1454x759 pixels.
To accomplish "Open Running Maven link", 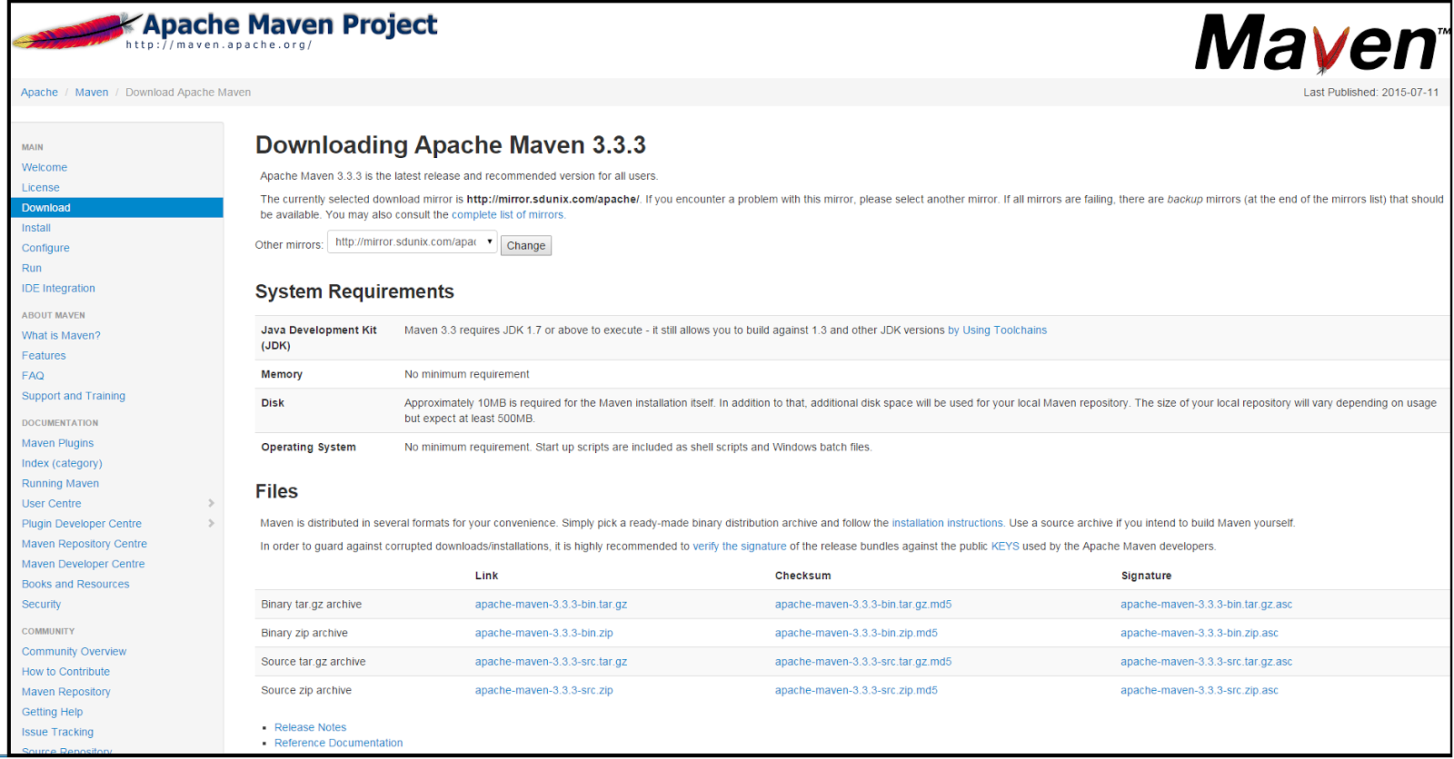I will point(60,483).
